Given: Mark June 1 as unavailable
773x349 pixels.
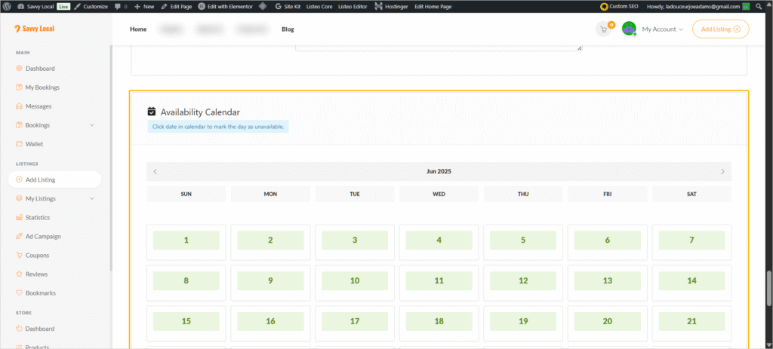Looking at the screenshot, I should click(x=186, y=241).
